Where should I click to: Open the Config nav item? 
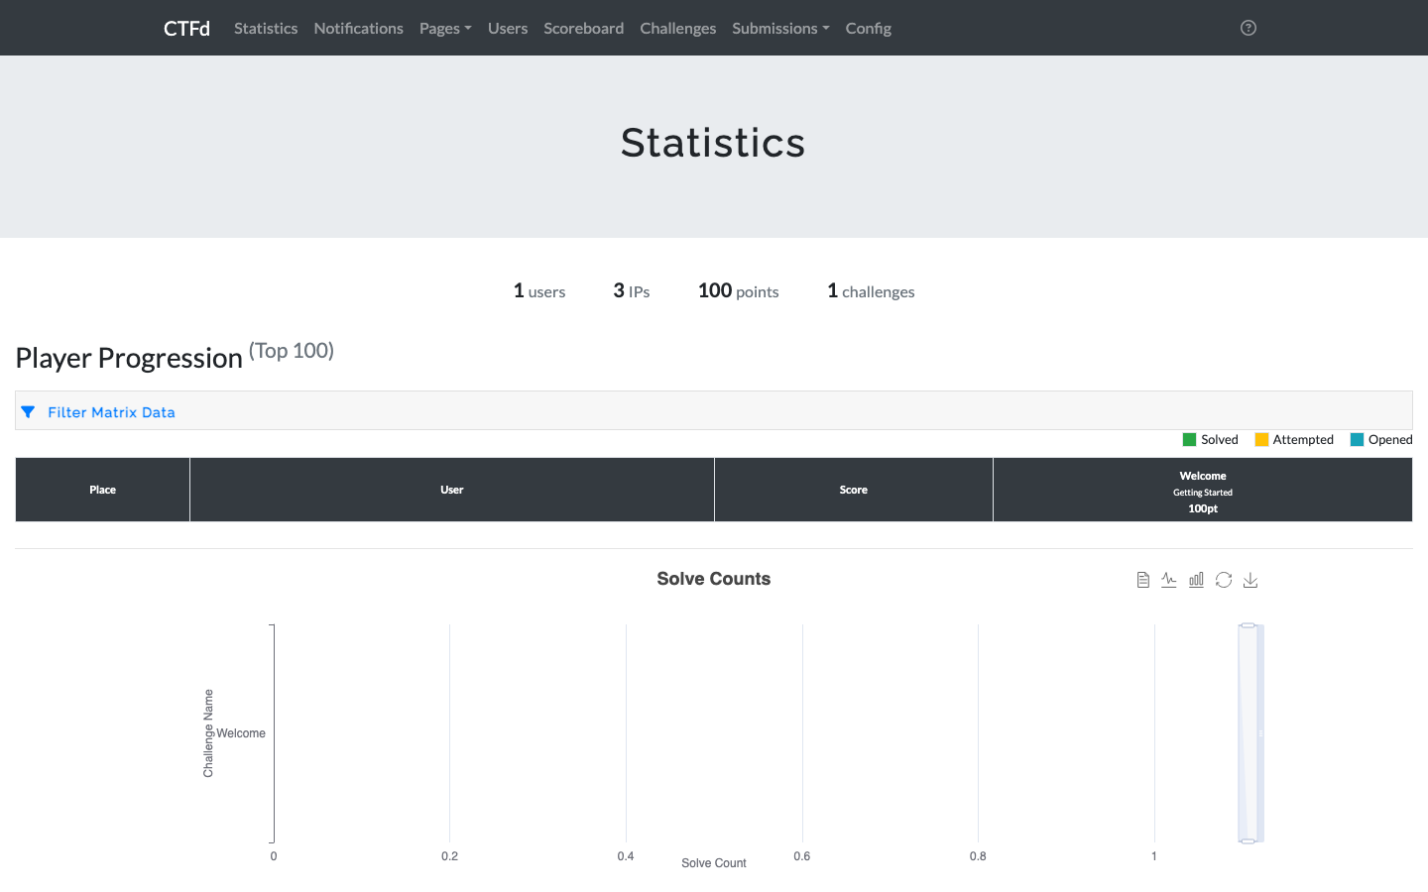pos(868,28)
